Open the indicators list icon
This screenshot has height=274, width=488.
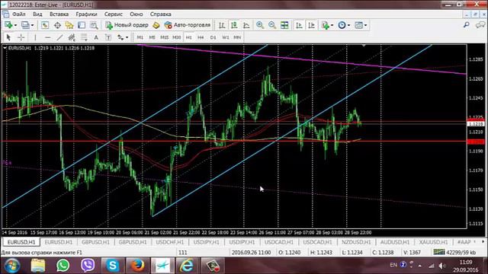point(326,25)
